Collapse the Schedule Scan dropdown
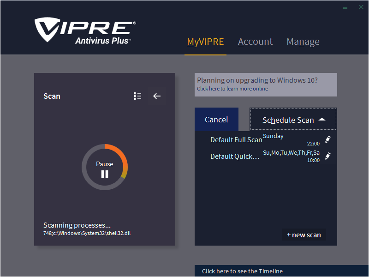 pyautogui.click(x=293, y=120)
